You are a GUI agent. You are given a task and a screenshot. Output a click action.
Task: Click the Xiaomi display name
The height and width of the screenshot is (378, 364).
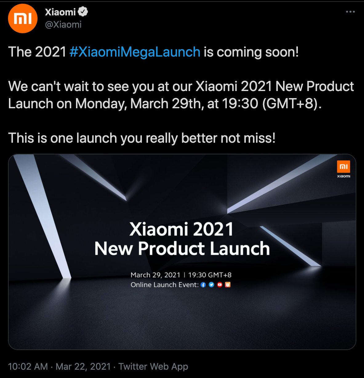coord(60,12)
